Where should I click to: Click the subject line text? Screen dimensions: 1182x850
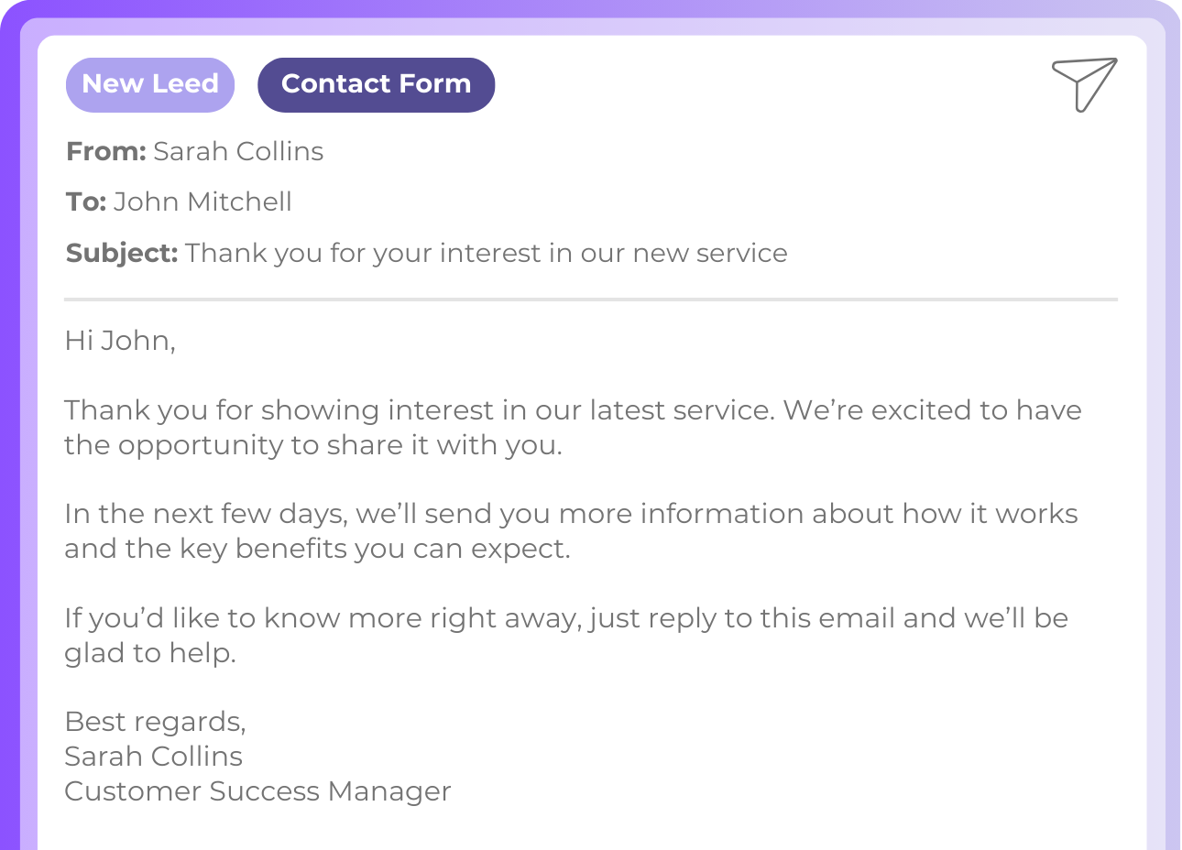point(486,253)
